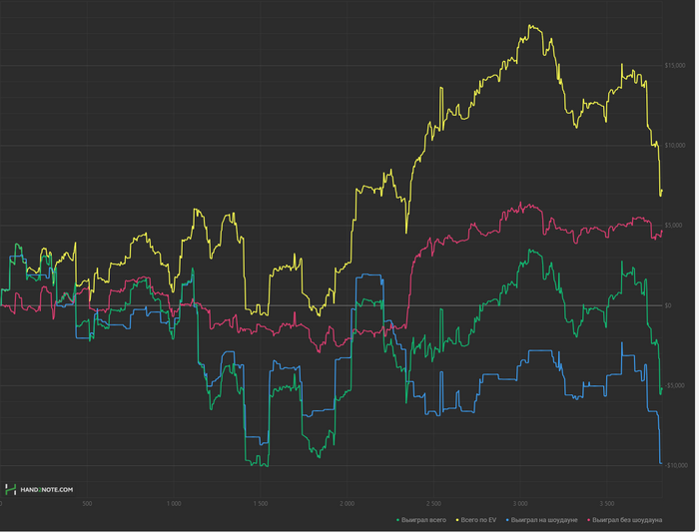
Task: Select the -$5,000 y-axis label
Action: click(x=674, y=385)
